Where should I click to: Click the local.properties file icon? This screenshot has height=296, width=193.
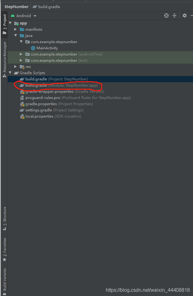[x=22, y=116]
